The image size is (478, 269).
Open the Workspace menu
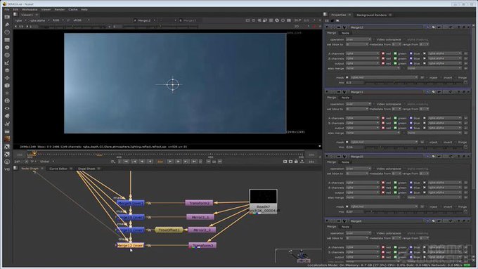point(30,9)
